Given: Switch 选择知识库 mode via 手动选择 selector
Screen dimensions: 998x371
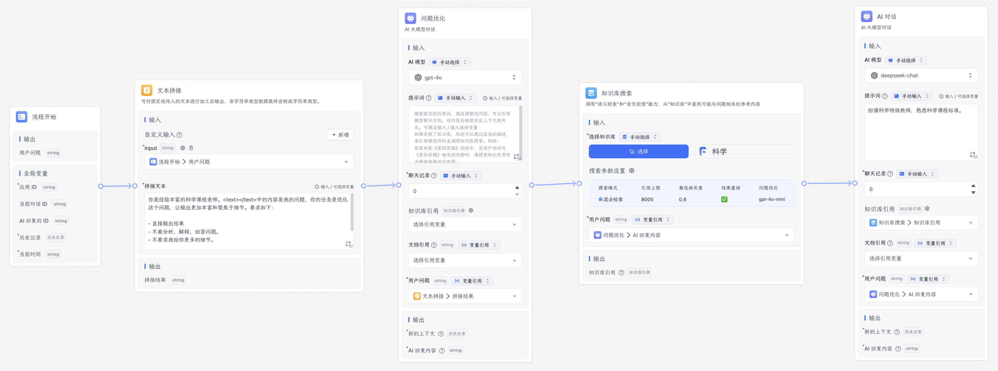Looking at the screenshot, I should click(x=640, y=137).
